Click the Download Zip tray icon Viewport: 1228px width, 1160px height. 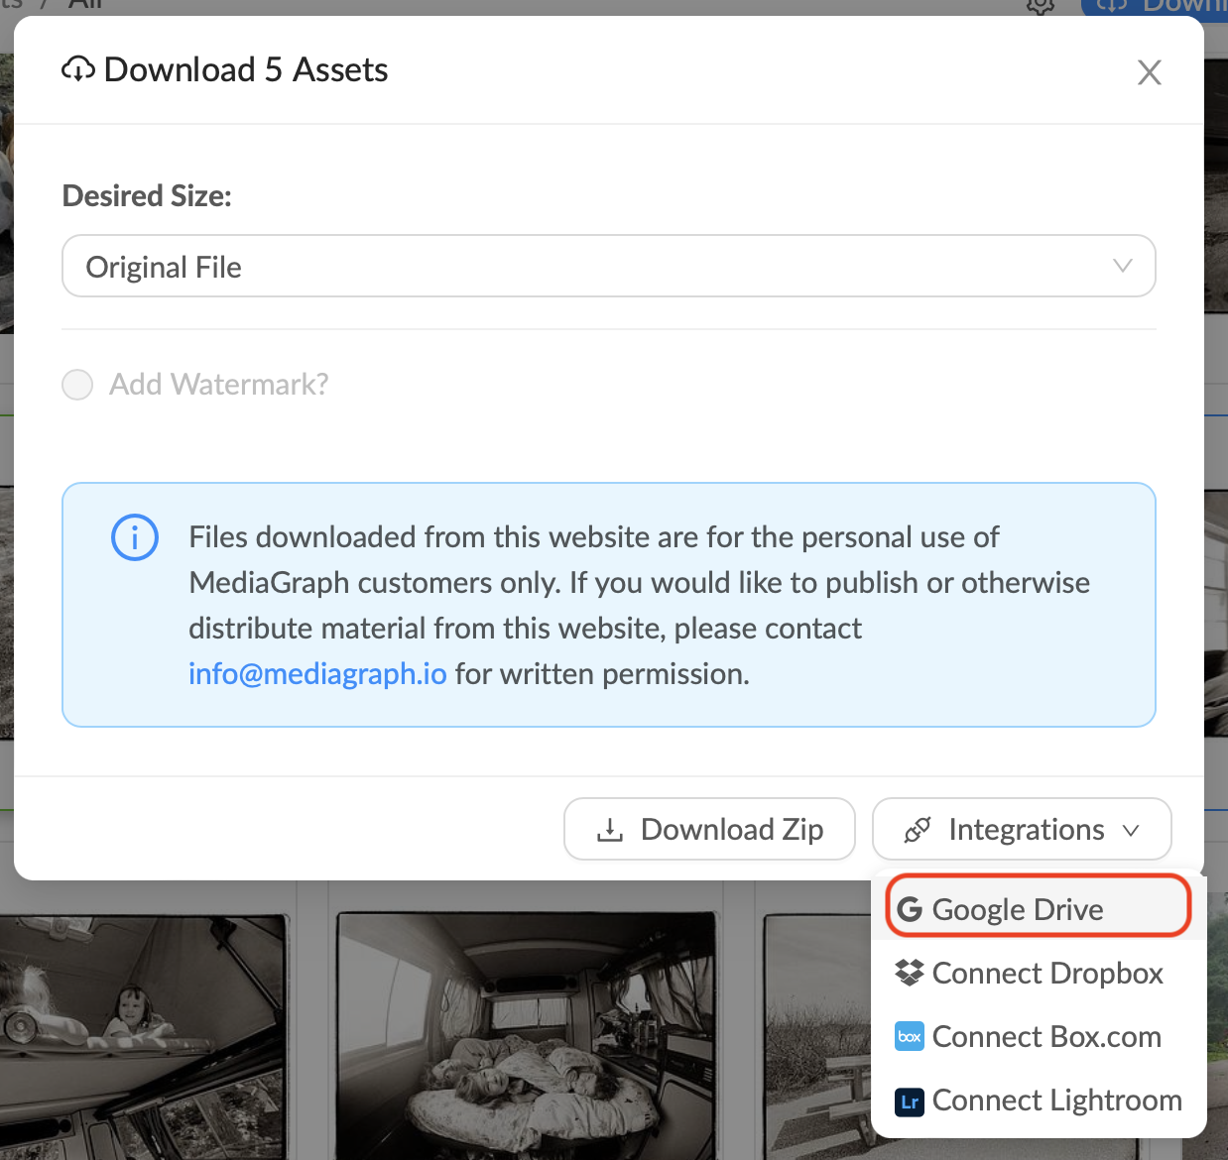pos(610,830)
